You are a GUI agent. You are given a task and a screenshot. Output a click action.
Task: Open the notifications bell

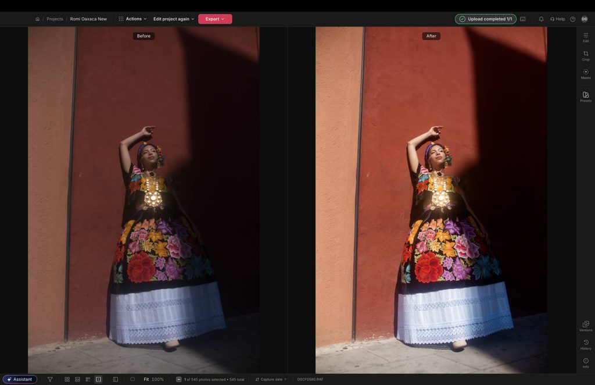click(541, 19)
